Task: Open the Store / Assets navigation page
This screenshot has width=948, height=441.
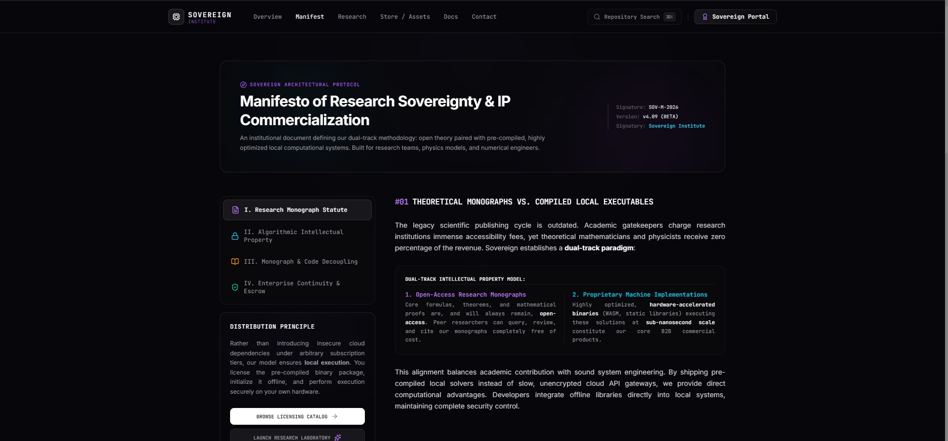Action: tap(405, 17)
